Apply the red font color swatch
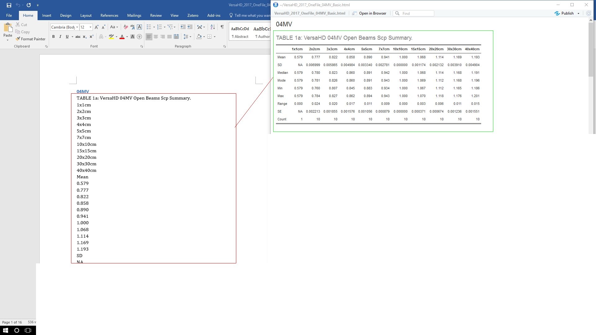The width and height of the screenshot is (596, 335). [x=122, y=37]
